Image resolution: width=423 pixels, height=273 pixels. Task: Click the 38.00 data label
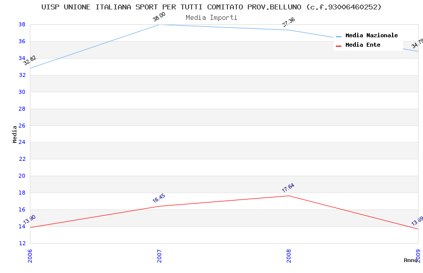(159, 17)
